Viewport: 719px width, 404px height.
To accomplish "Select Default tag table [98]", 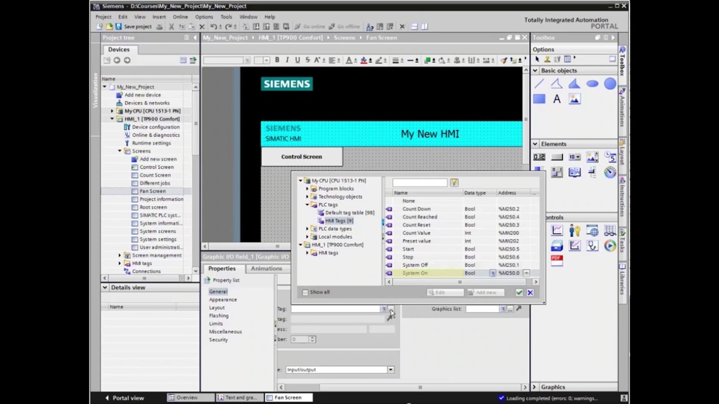I will tap(349, 213).
